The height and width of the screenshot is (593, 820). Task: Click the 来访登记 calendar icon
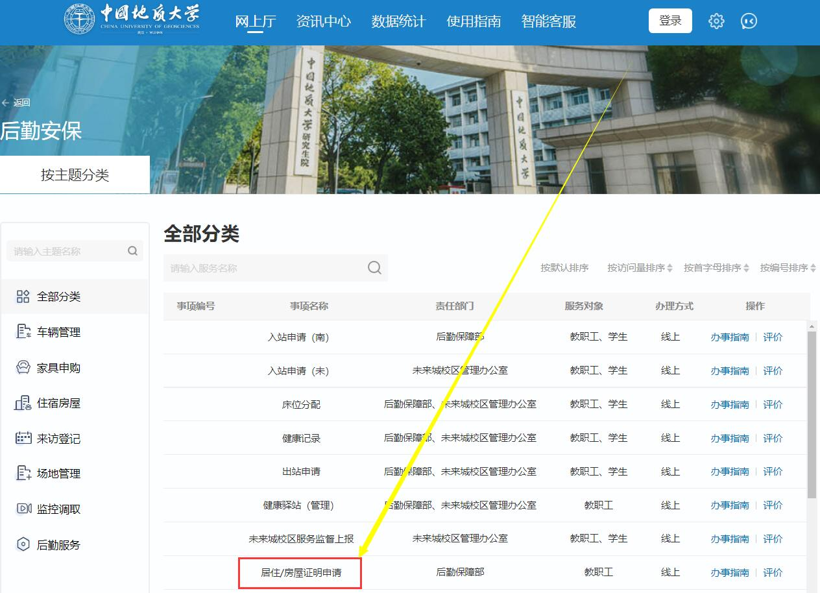(23, 438)
